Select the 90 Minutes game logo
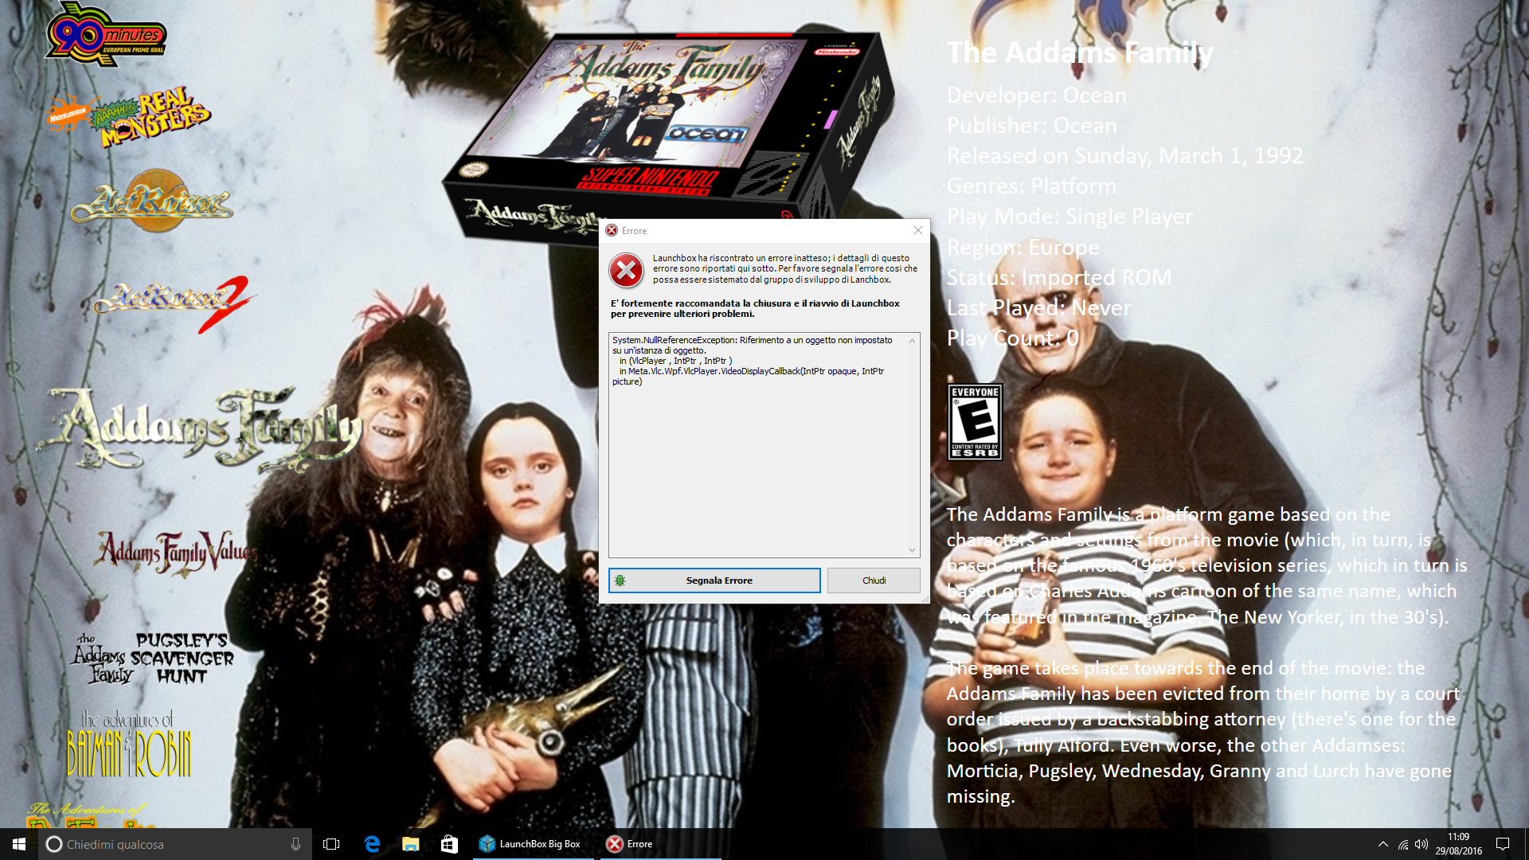The height and width of the screenshot is (860, 1529). [x=106, y=35]
